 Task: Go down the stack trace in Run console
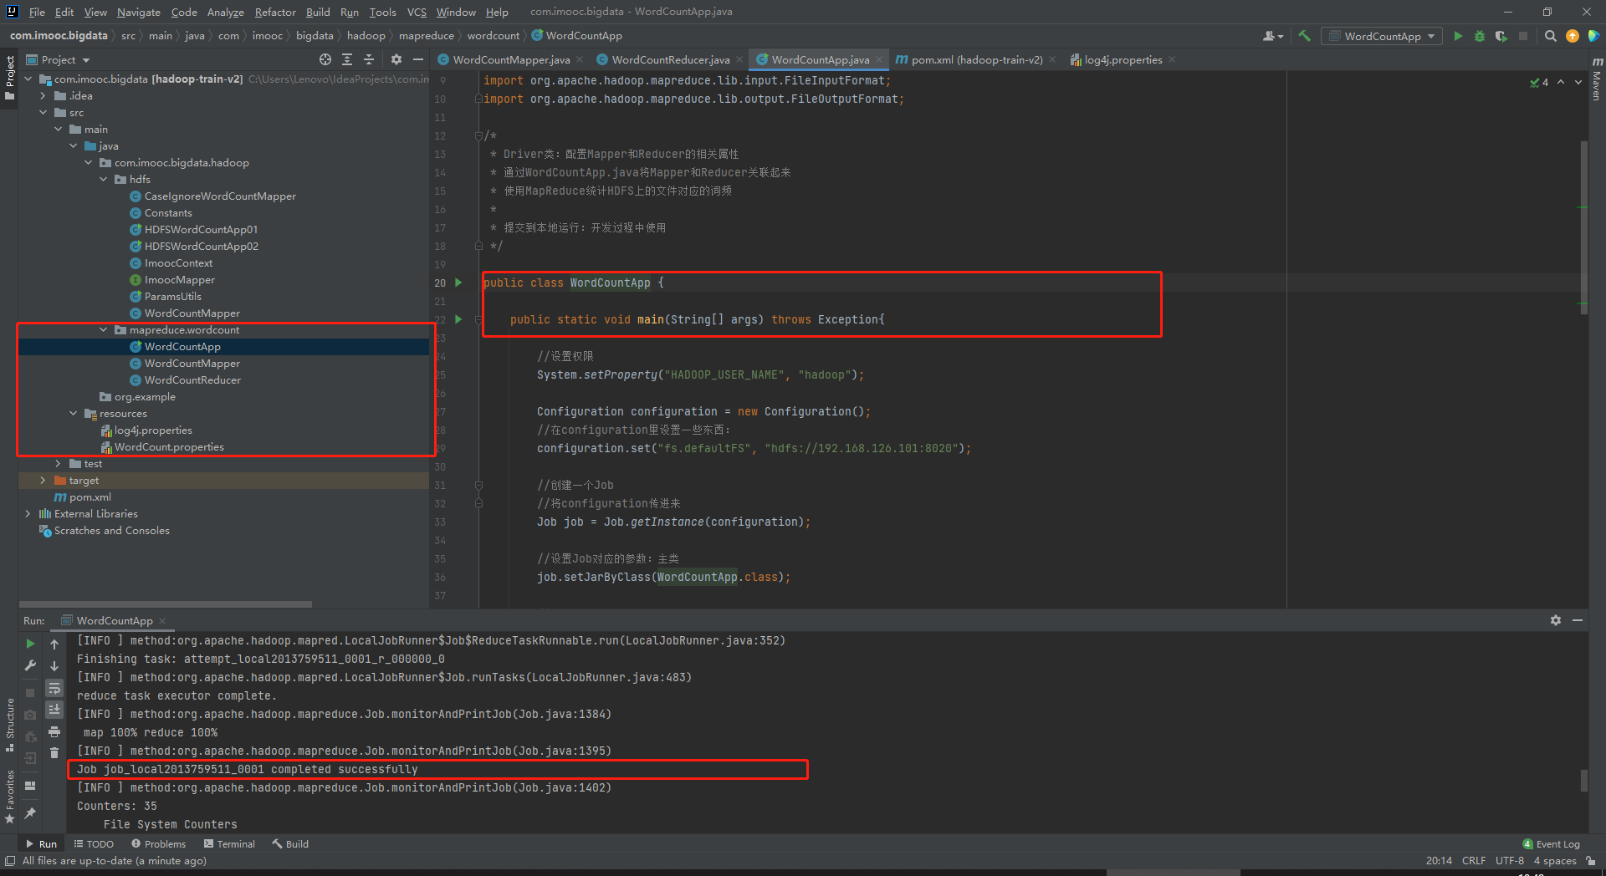pos(54,666)
